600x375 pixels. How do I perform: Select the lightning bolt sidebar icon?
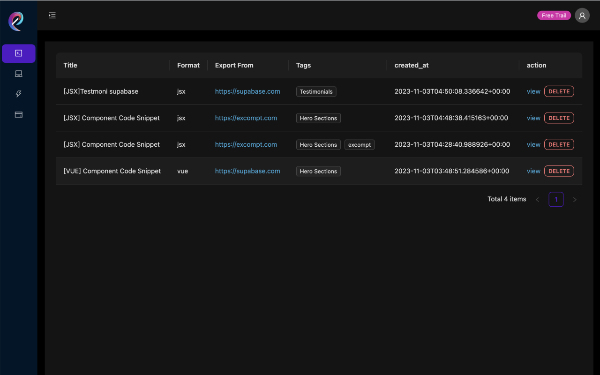coord(19,94)
